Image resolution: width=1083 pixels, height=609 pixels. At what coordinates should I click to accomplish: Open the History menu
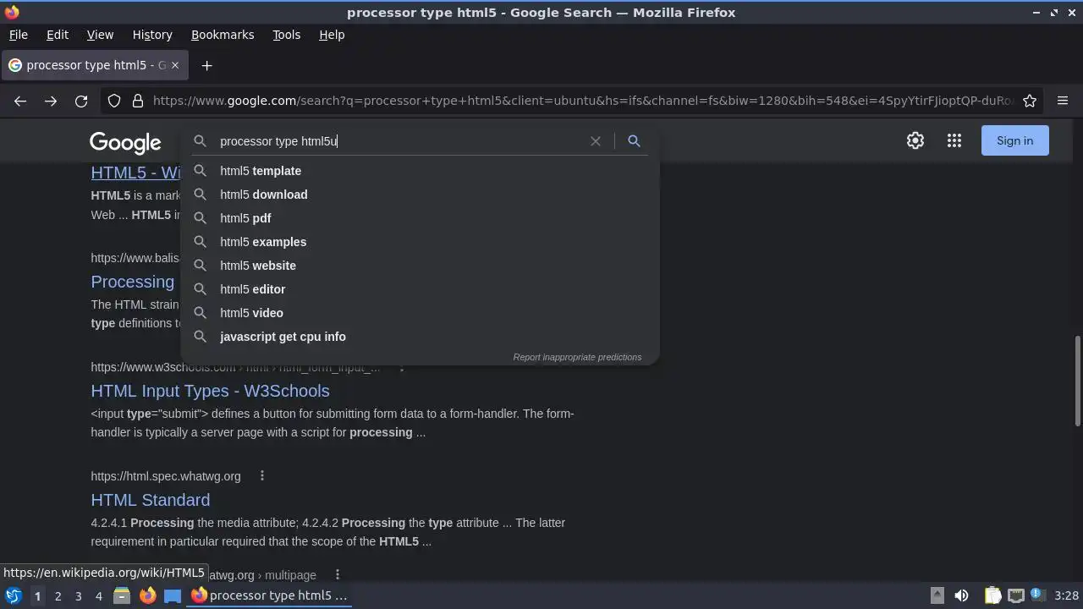click(152, 35)
